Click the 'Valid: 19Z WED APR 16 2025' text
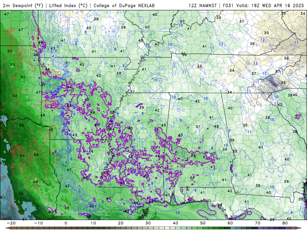The height and width of the screenshot is (230, 307). click(x=270, y=5)
